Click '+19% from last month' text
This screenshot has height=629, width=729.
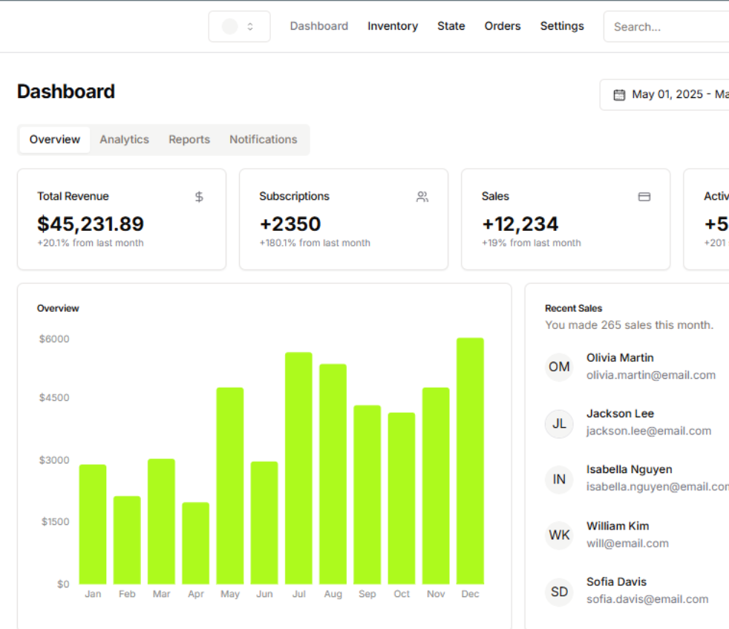532,243
